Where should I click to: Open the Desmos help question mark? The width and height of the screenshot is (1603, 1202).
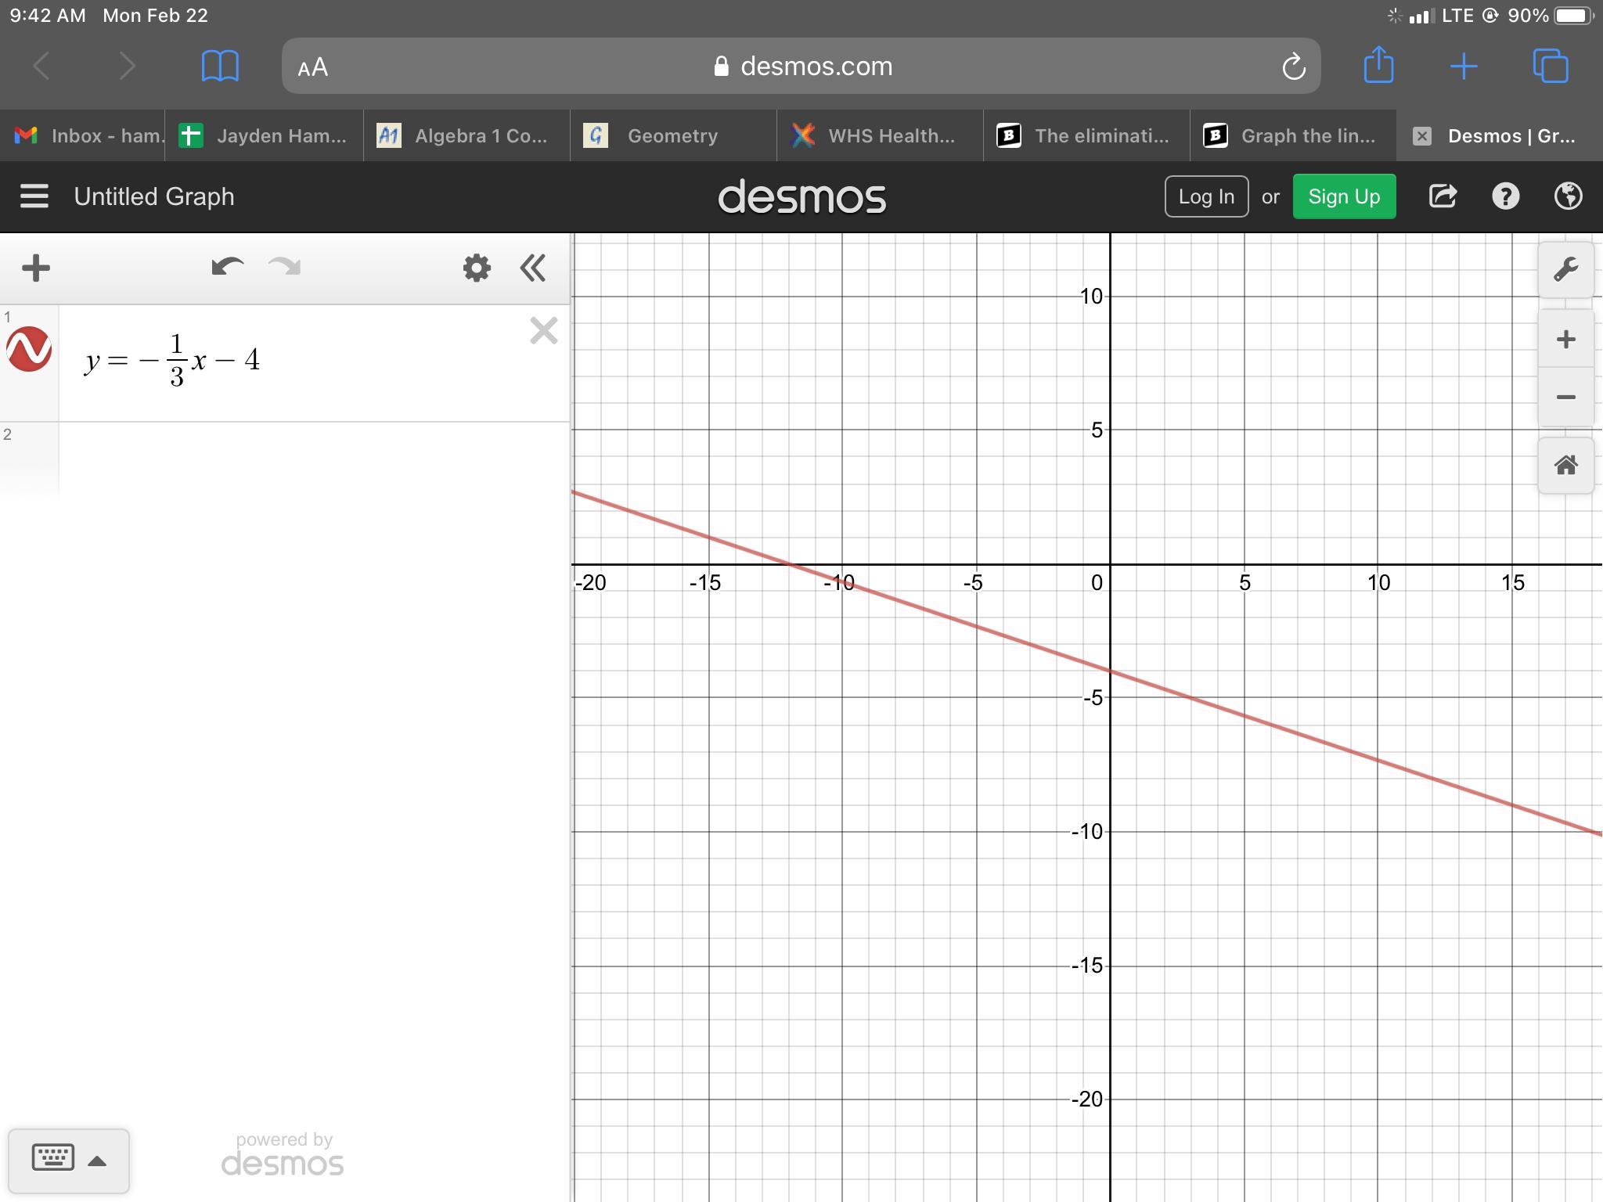click(x=1505, y=196)
